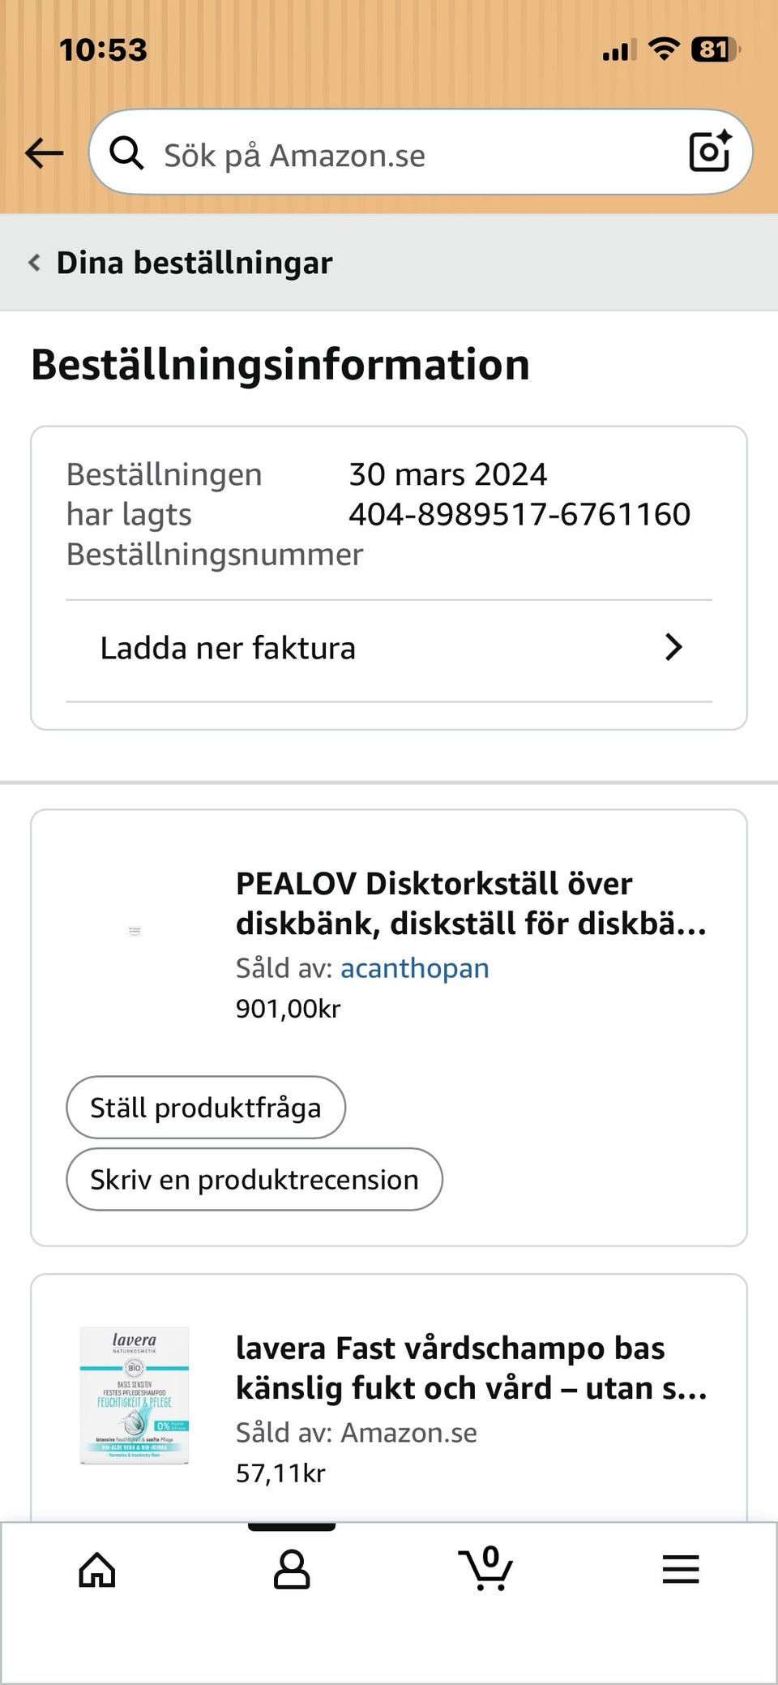Open camera lens search icon
This screenshot has height=1685, width=778.
pyautogui.click(x=709, y=152)
